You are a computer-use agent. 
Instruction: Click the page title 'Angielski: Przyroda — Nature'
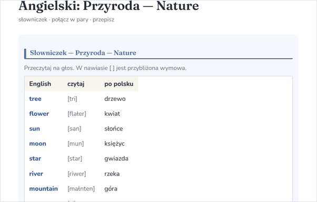pyautogui.click(x=109, y=6)
